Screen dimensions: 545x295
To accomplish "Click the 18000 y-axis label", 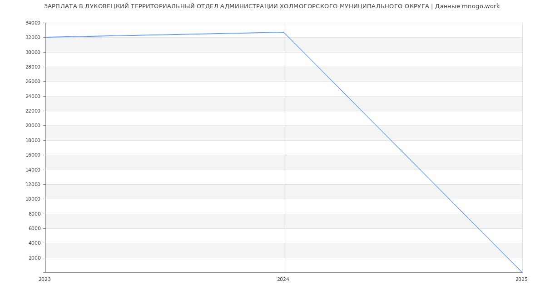I will (x=33, y=140).
